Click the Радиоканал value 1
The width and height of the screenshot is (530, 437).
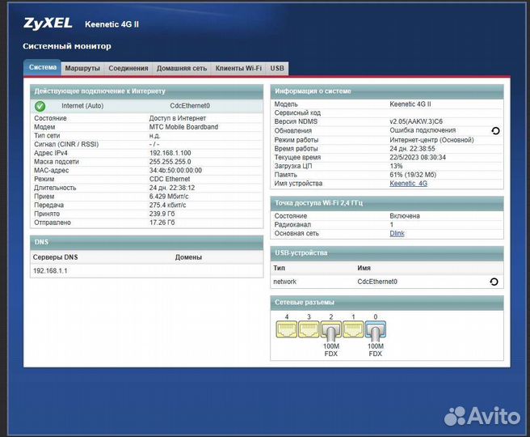click(x=392, y=225)
